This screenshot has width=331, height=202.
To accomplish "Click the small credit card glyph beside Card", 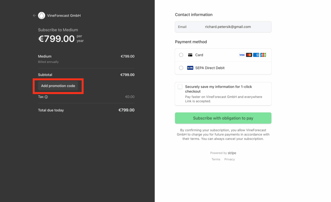I will point(190,55).
